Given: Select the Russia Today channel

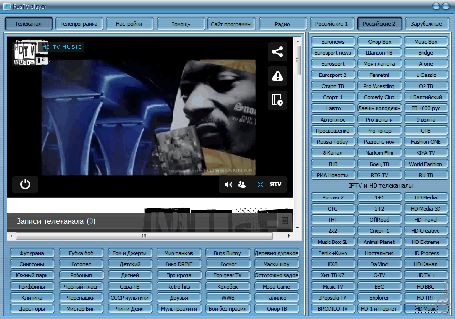Looking at the screenshot, I should [x=333, y=142].
